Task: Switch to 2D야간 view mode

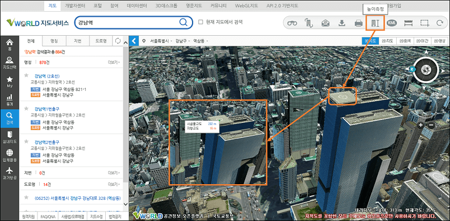Action: click(422, 41)
